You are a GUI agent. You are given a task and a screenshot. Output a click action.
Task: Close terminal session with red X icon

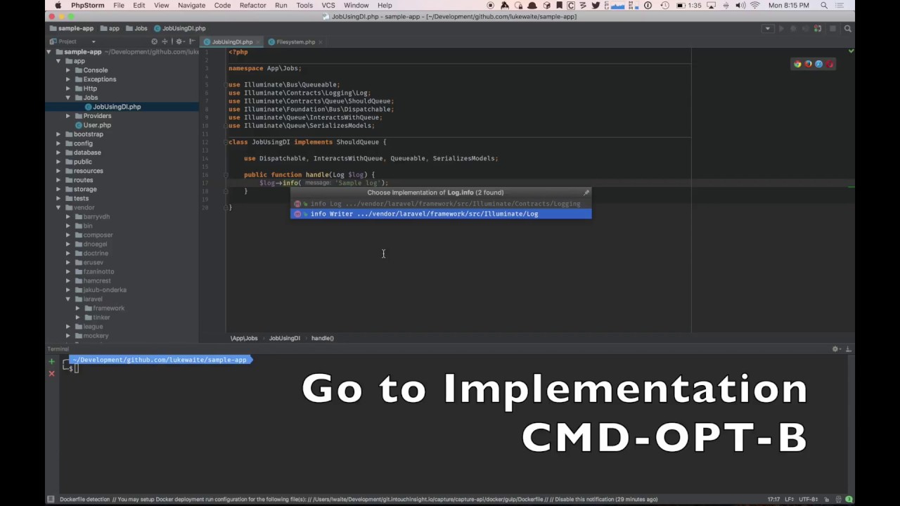[x=51, y=373]
